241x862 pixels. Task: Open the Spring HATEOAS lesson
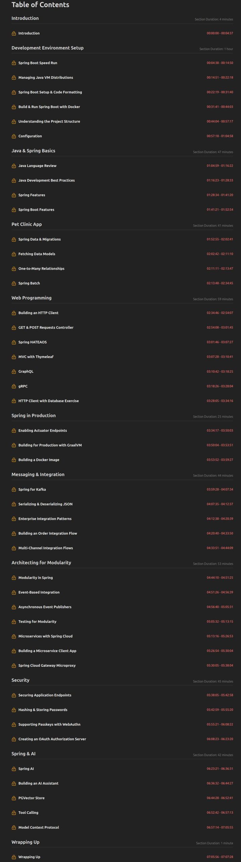(33, 342)
